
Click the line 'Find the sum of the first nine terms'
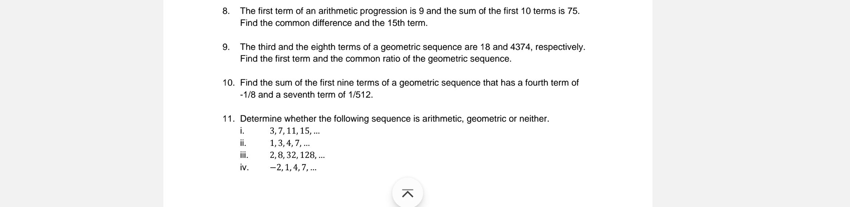[409, 83]
